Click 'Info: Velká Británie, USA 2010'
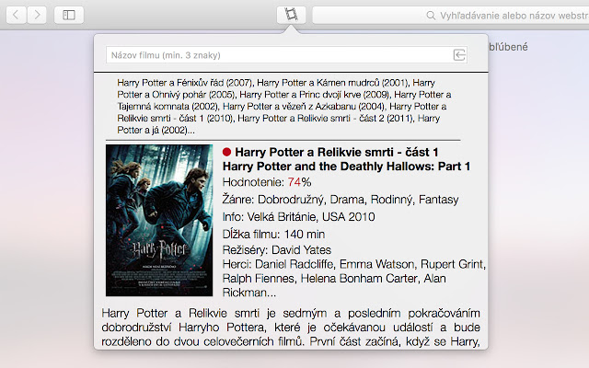 [x=298, y=217]
